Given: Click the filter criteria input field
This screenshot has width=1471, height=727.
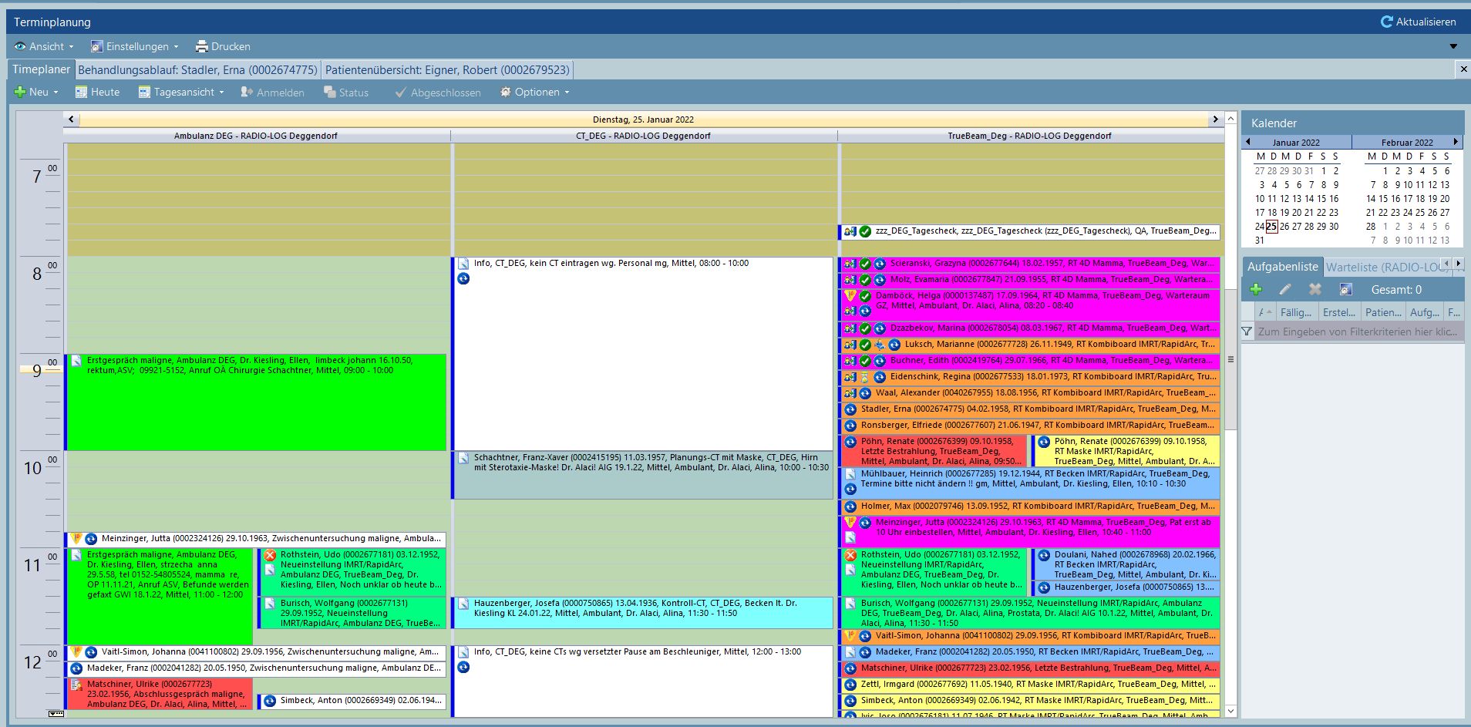Looking at the screenshot, I should 1357,331.
